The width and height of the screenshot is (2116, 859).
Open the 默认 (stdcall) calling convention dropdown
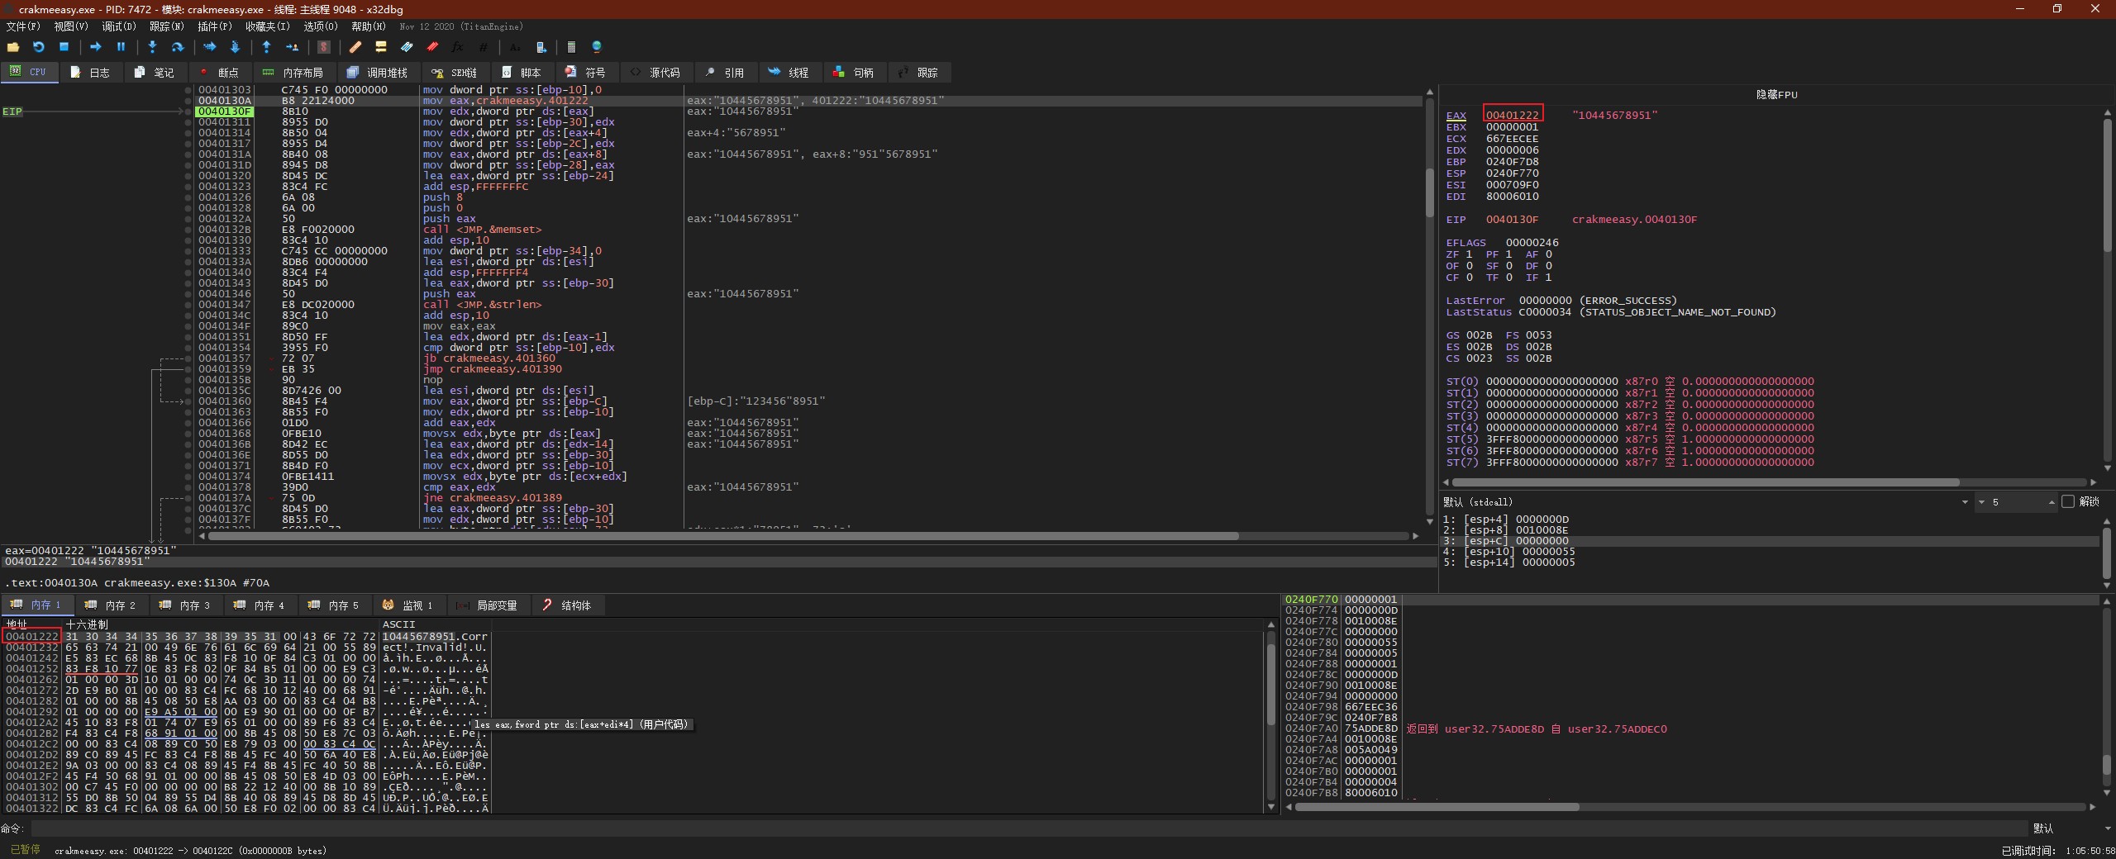pos(1965,502)
